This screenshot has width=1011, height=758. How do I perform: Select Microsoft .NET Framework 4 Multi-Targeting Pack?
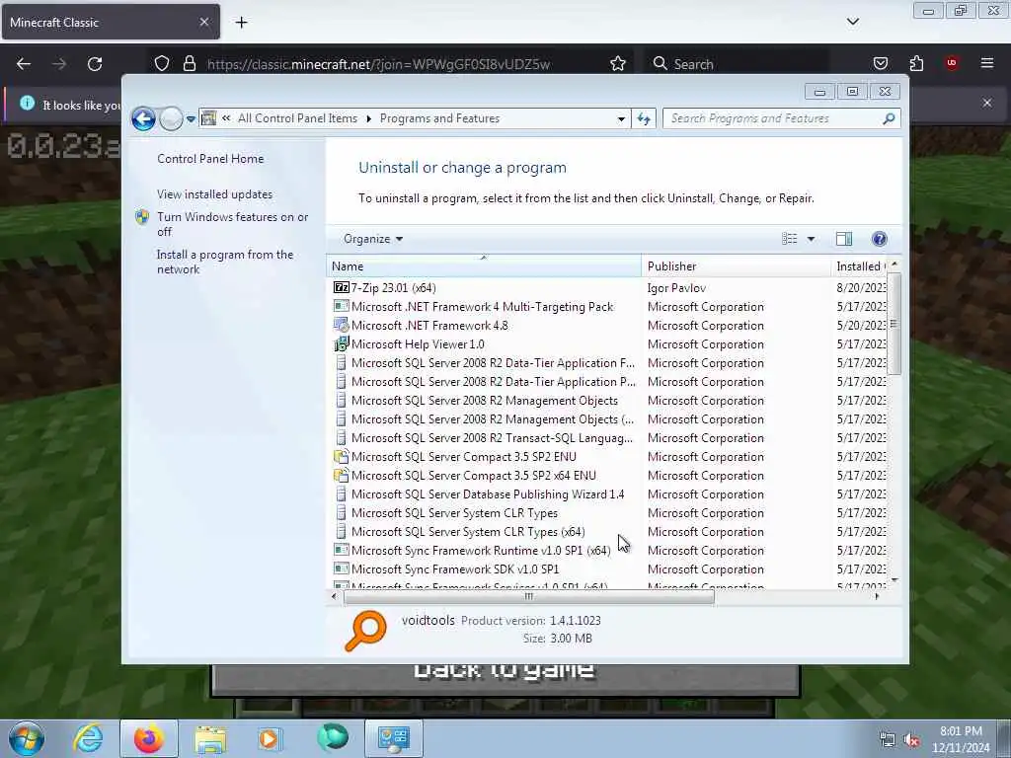(x=482, y=307)
